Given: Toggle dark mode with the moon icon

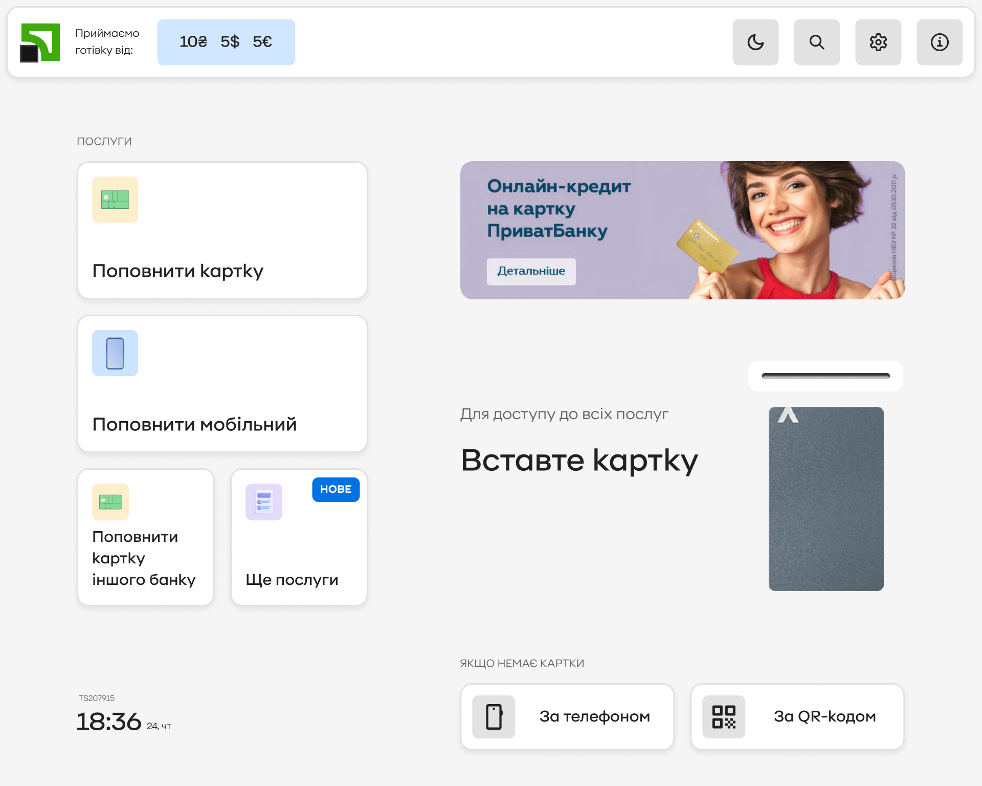Looking at the screenshot, I should point(755,42).
